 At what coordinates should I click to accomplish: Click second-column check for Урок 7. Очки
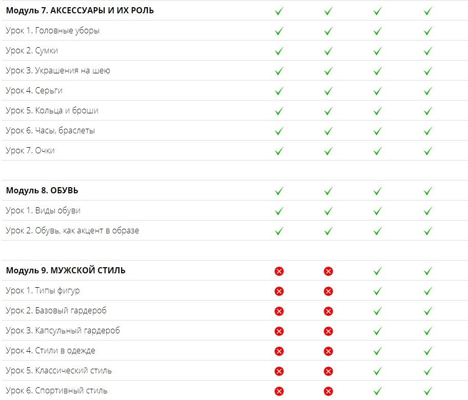[x=328, y=151]
